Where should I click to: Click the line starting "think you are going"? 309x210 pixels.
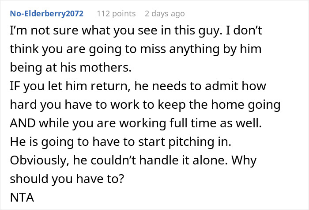pyautogui.click(x=136, y=50)
